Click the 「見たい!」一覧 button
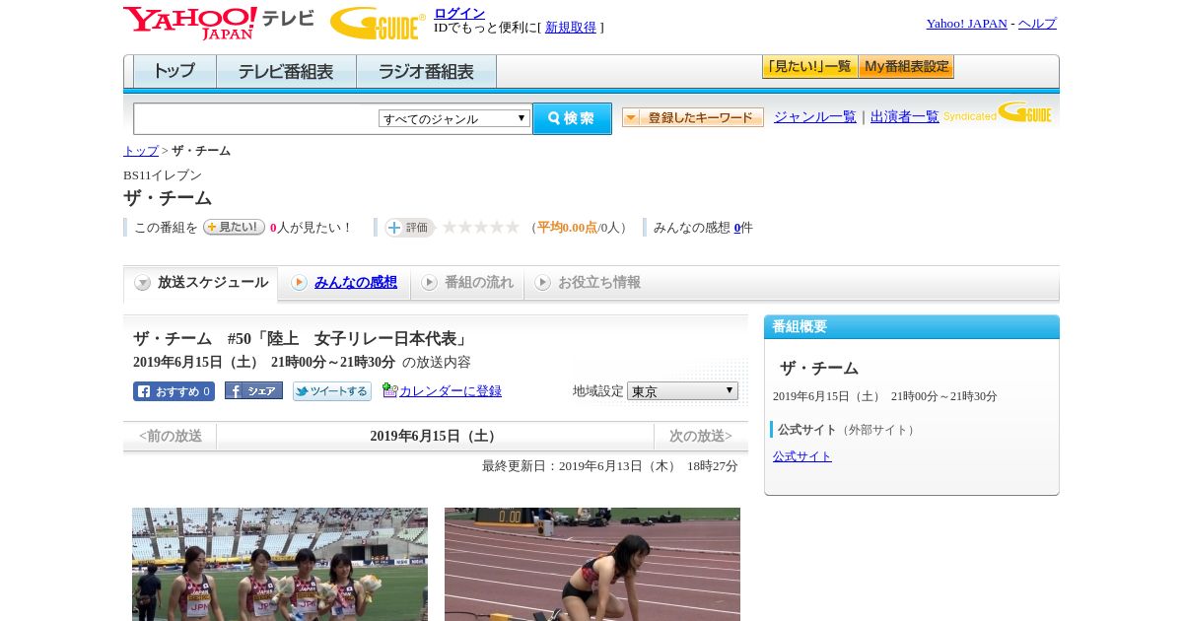This screenshot has width=1183, height=621. coord(809,67)
